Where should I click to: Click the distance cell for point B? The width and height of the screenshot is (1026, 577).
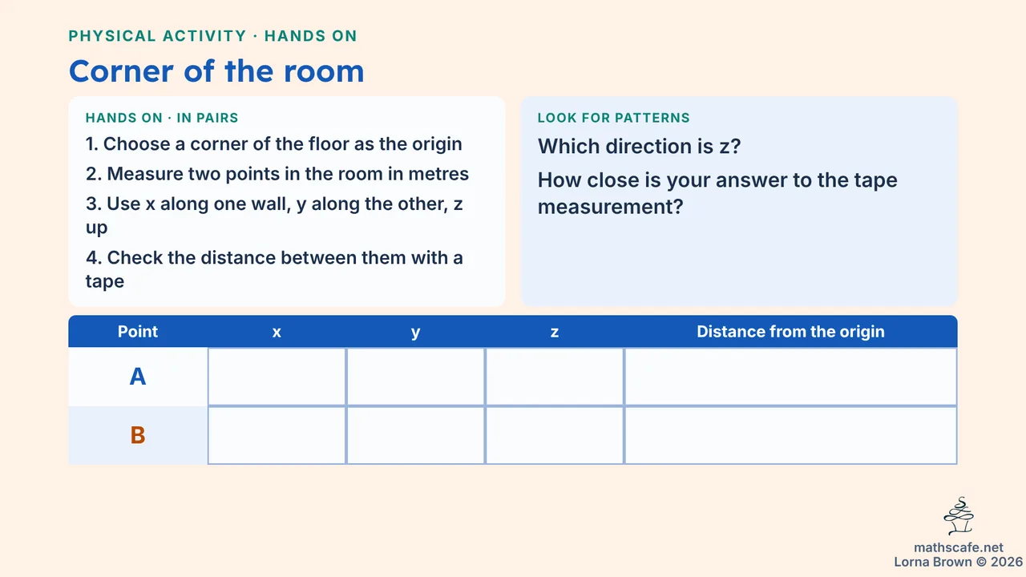[791, 435]
